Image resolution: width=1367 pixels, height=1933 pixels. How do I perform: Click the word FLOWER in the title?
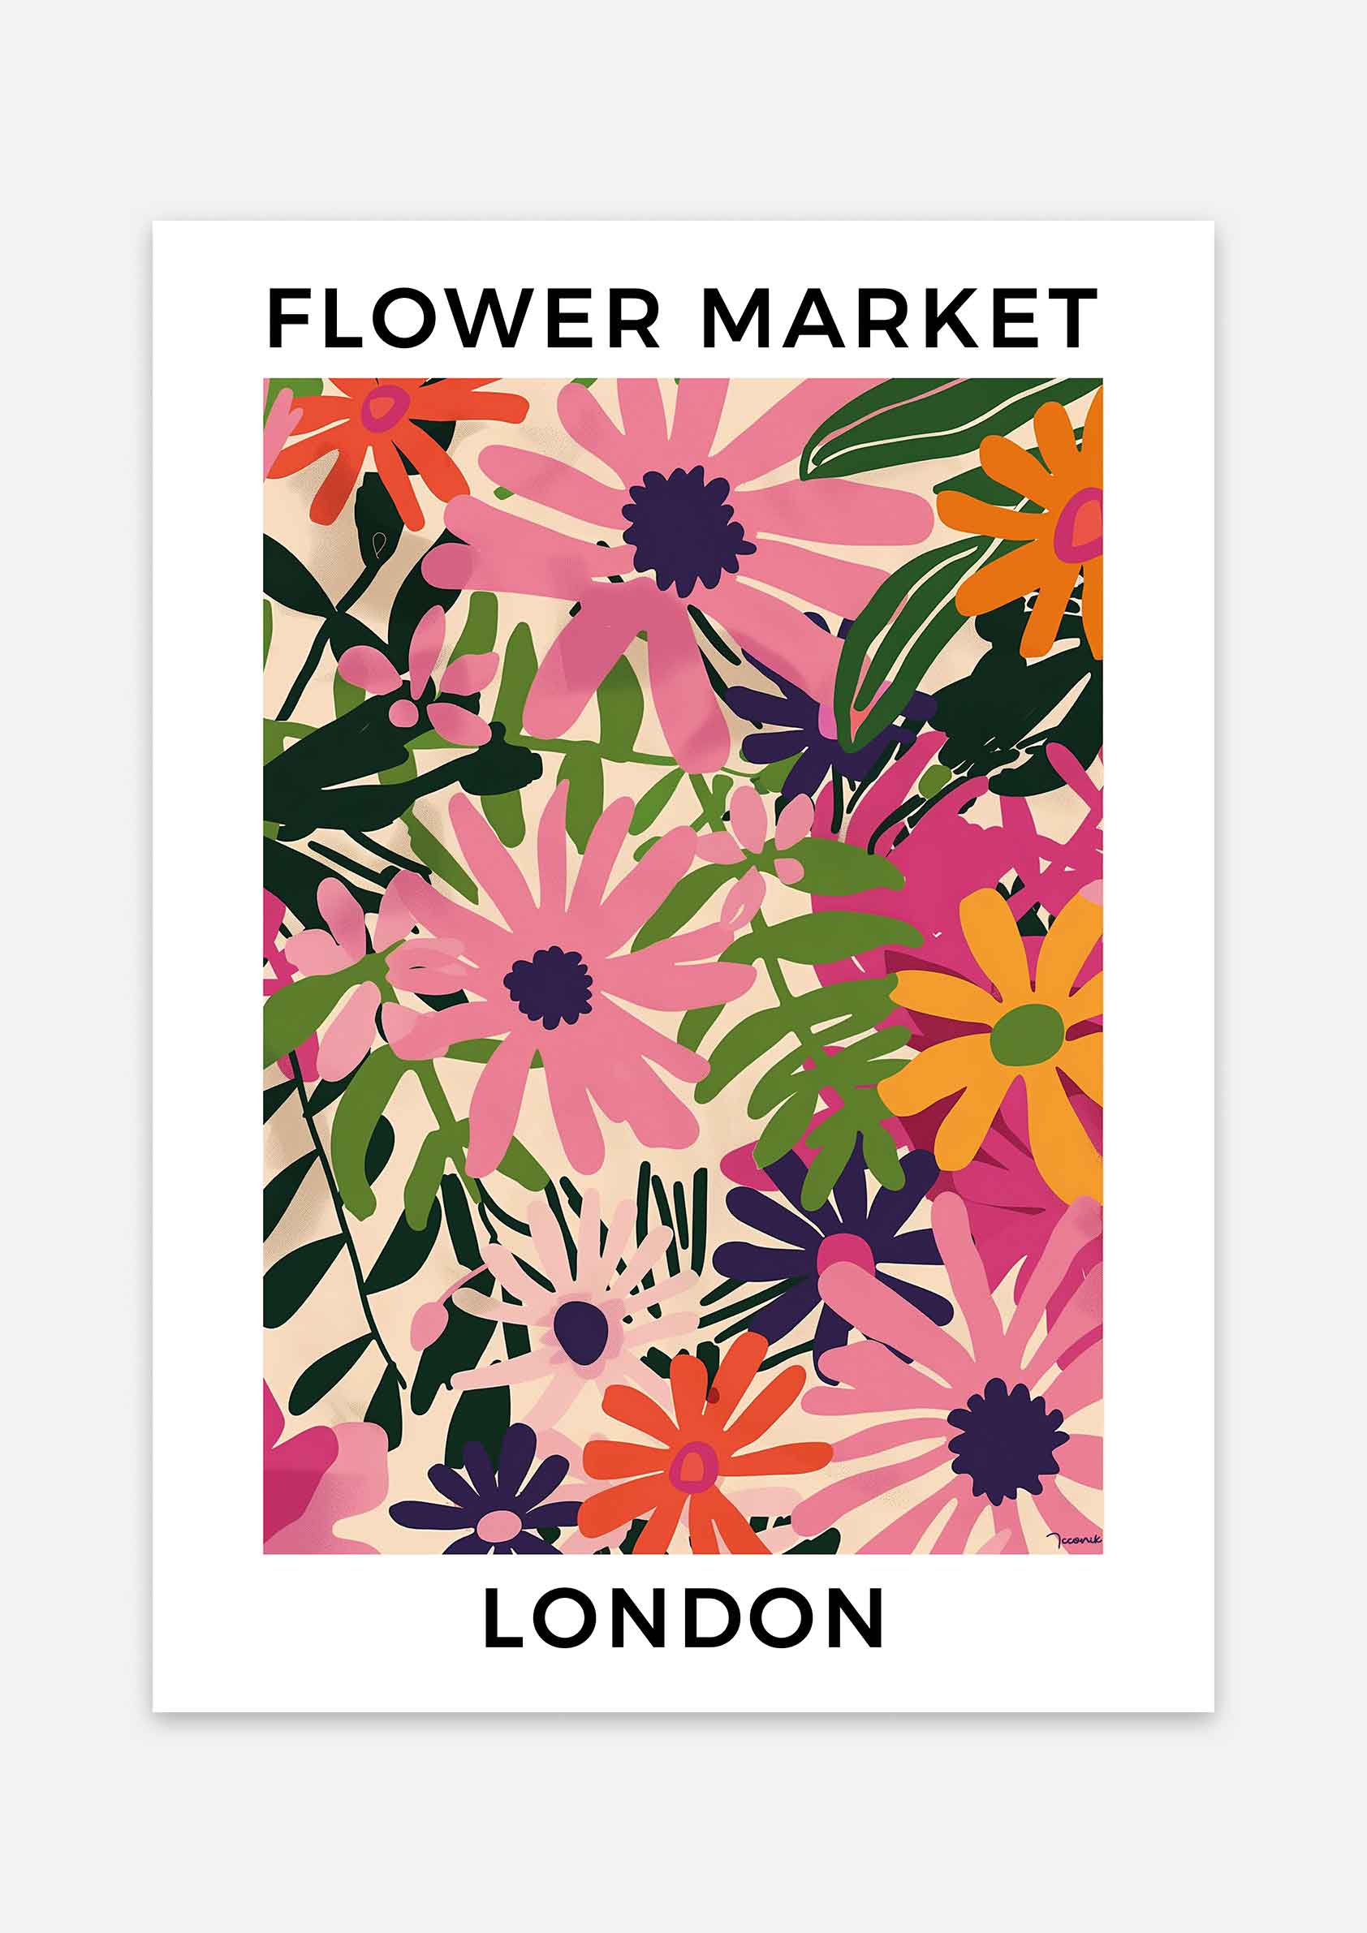click(464, 317)
